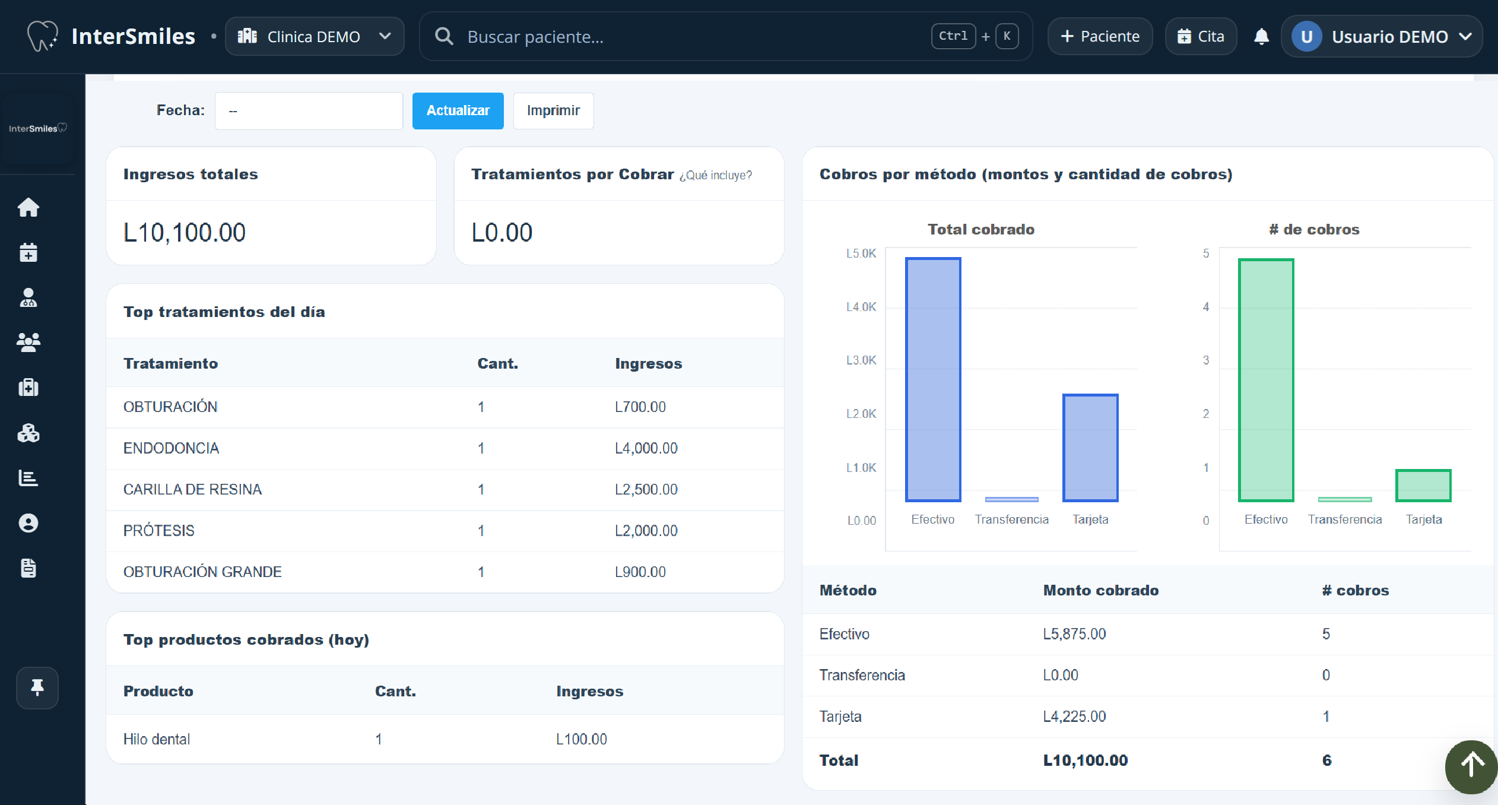Select the CARILLA DE RESINA row
Screen dimensions: 1498x805
click(445, 489)
